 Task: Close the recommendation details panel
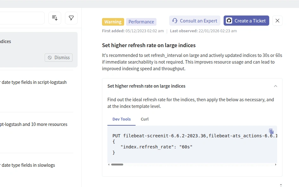pyautogui.click(x=277, y=21)
